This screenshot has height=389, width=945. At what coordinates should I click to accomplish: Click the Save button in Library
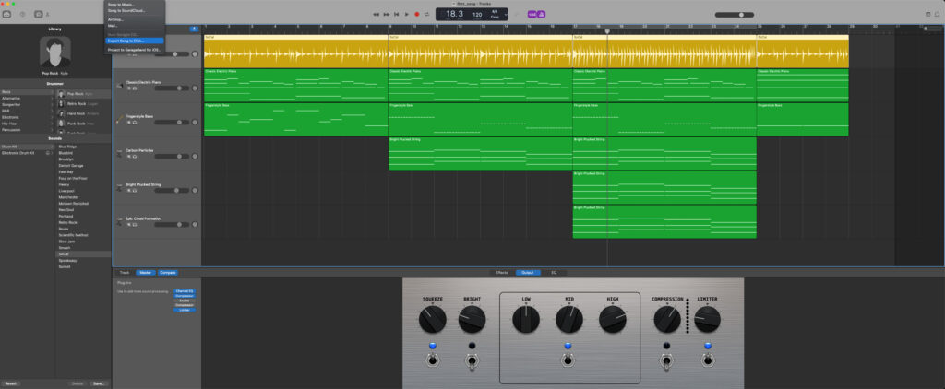(98, 383)
